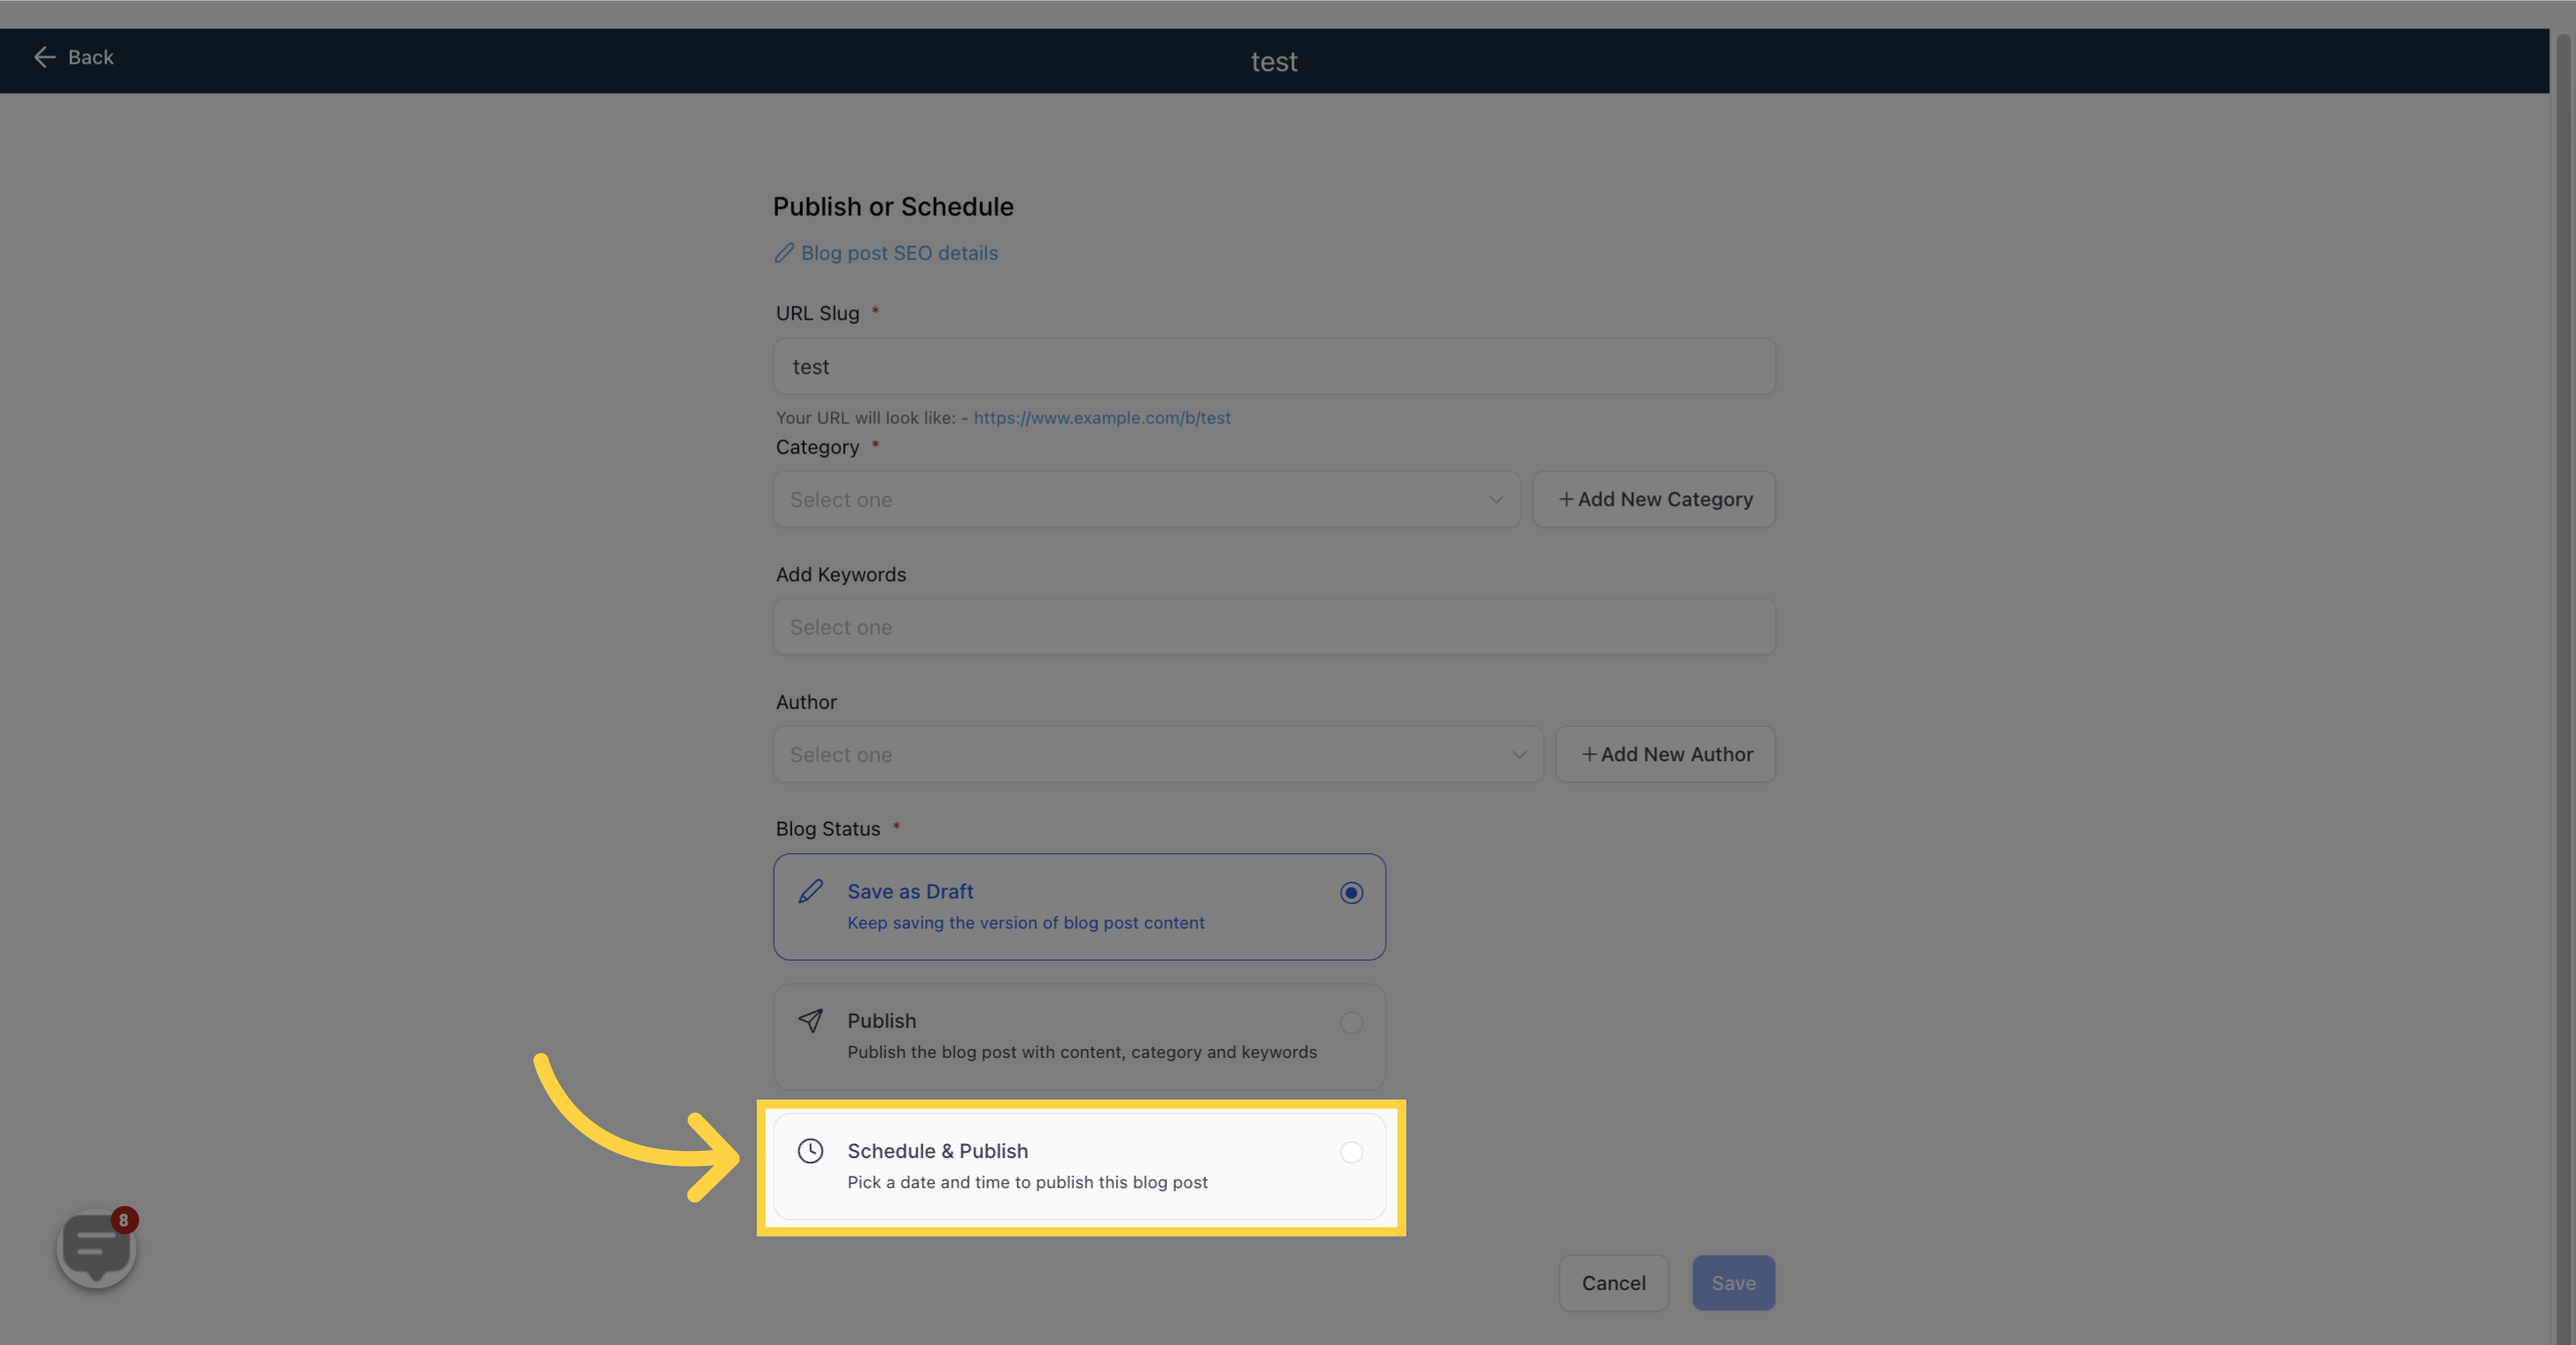Expand the Category dropdown
Screen dimensions: 2576x1345
click(1145, 497)
